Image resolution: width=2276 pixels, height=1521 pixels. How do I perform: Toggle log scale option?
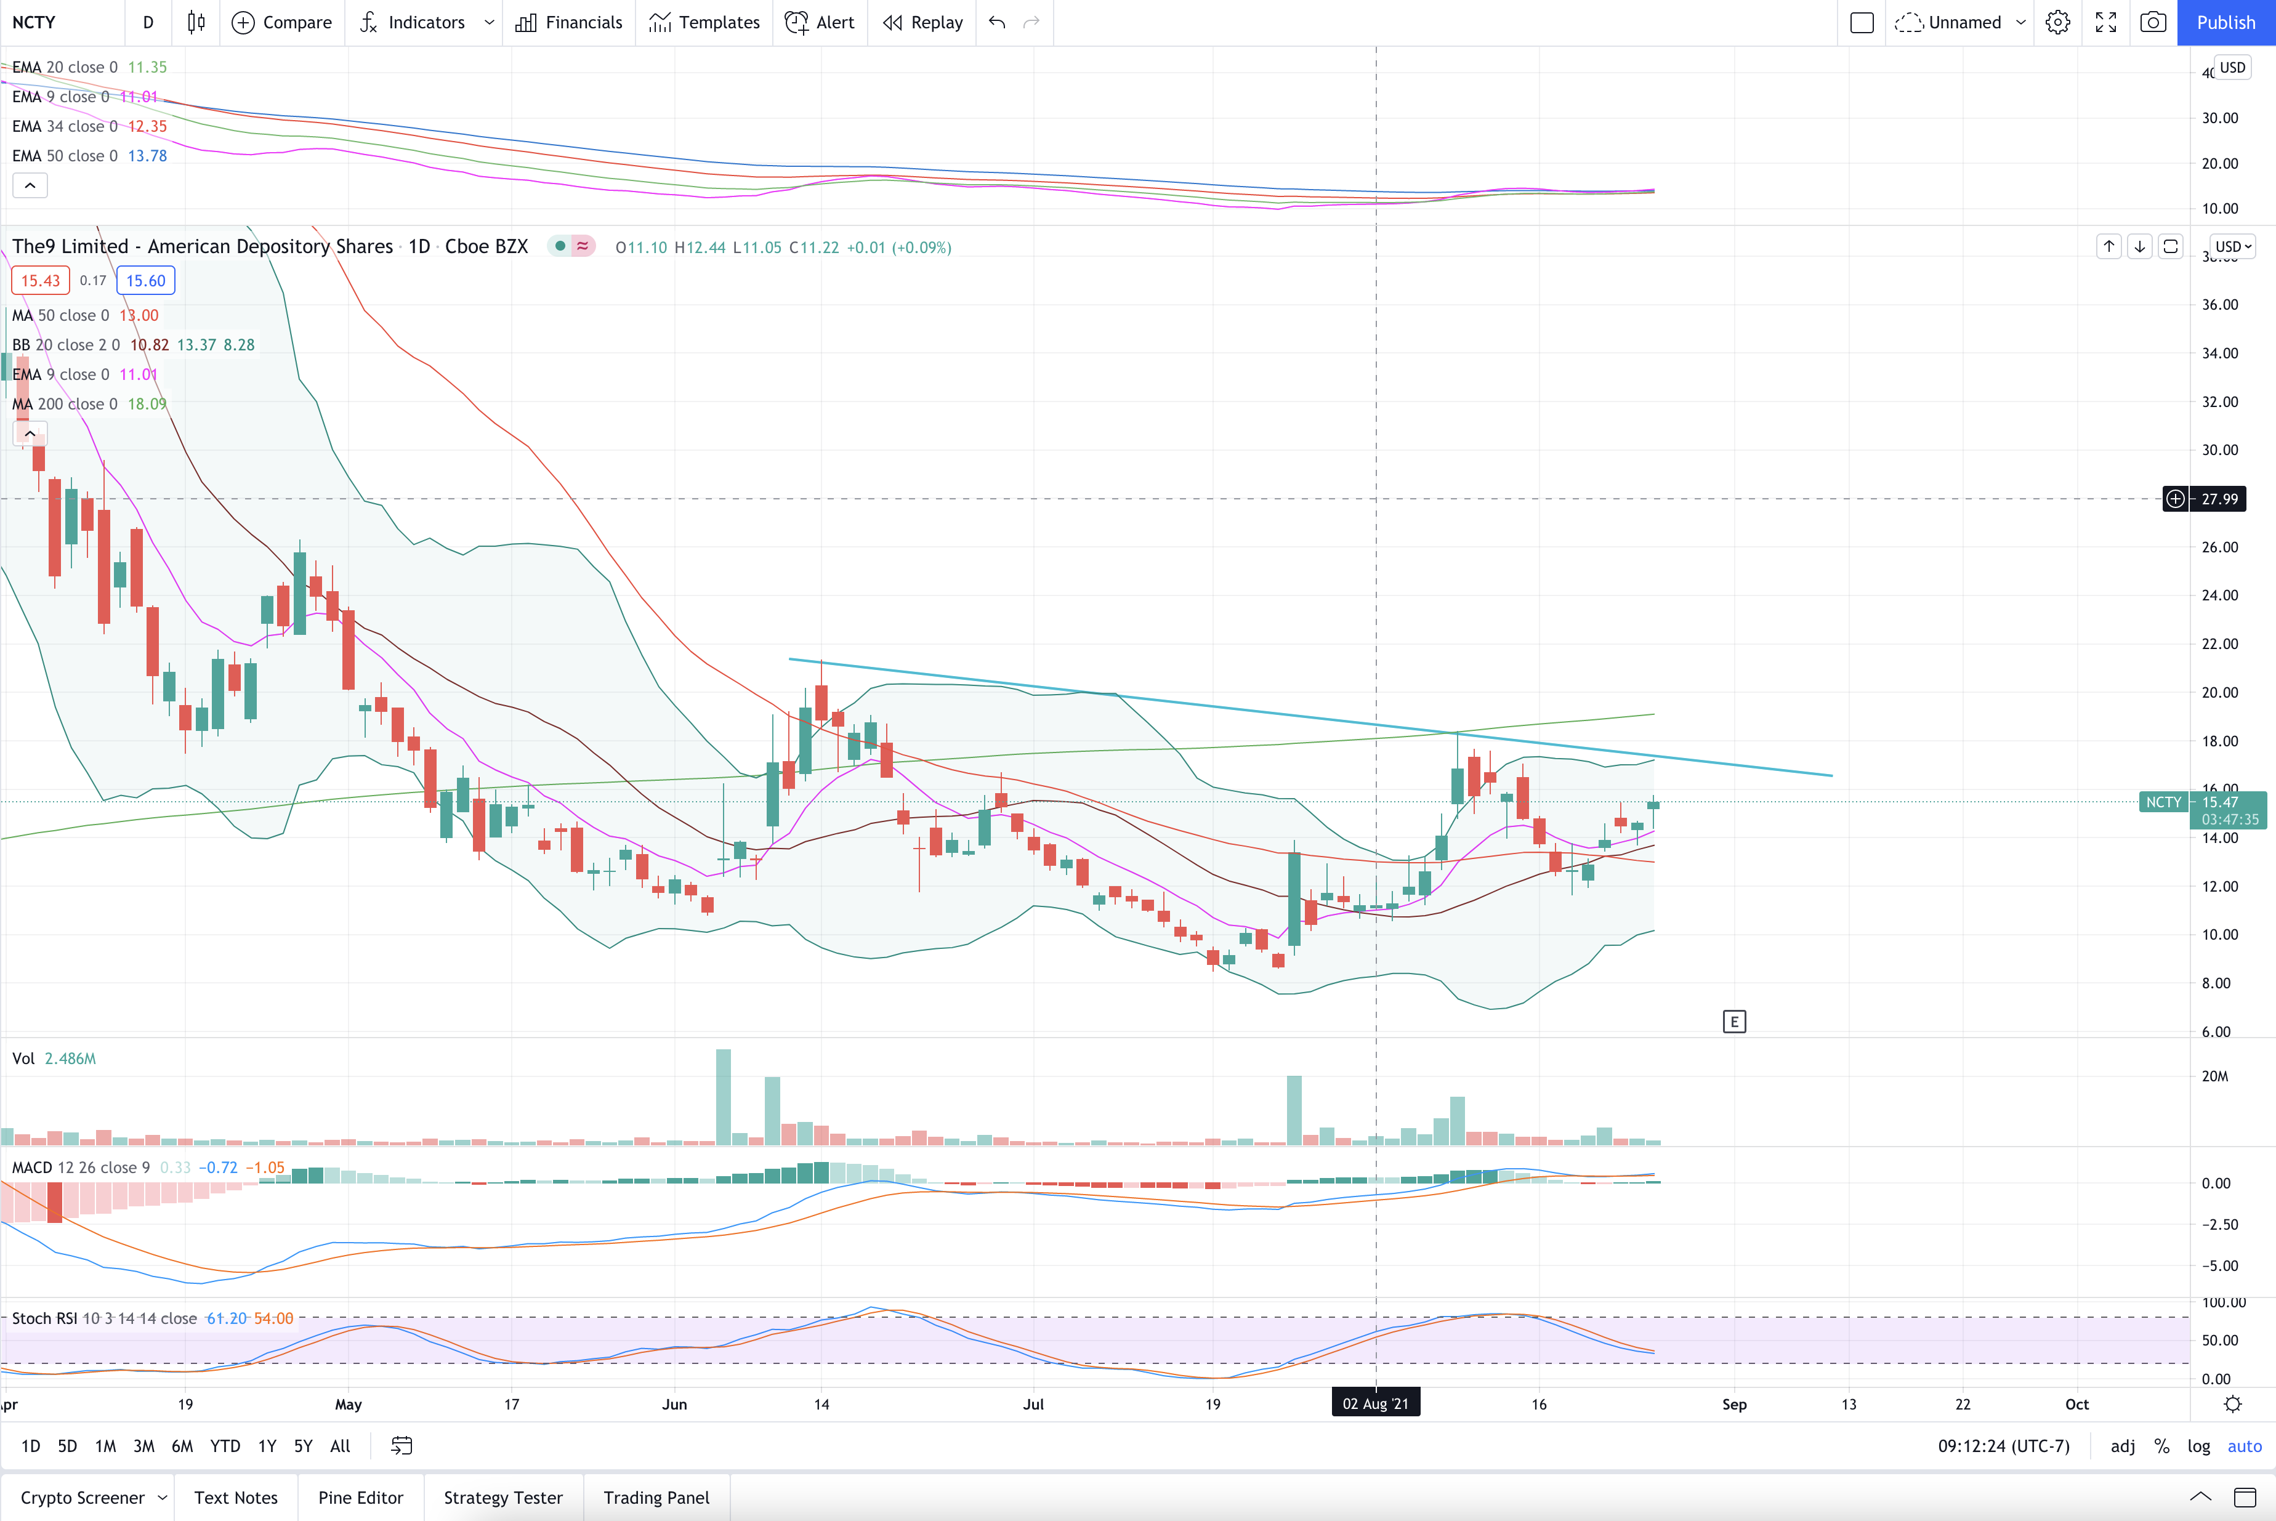pyautogui.click(x=2198, y=1445)
